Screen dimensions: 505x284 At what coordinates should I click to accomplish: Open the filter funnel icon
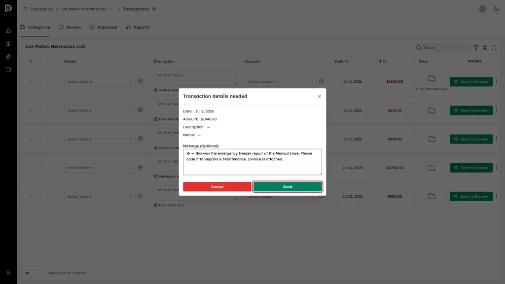[476, 48]
